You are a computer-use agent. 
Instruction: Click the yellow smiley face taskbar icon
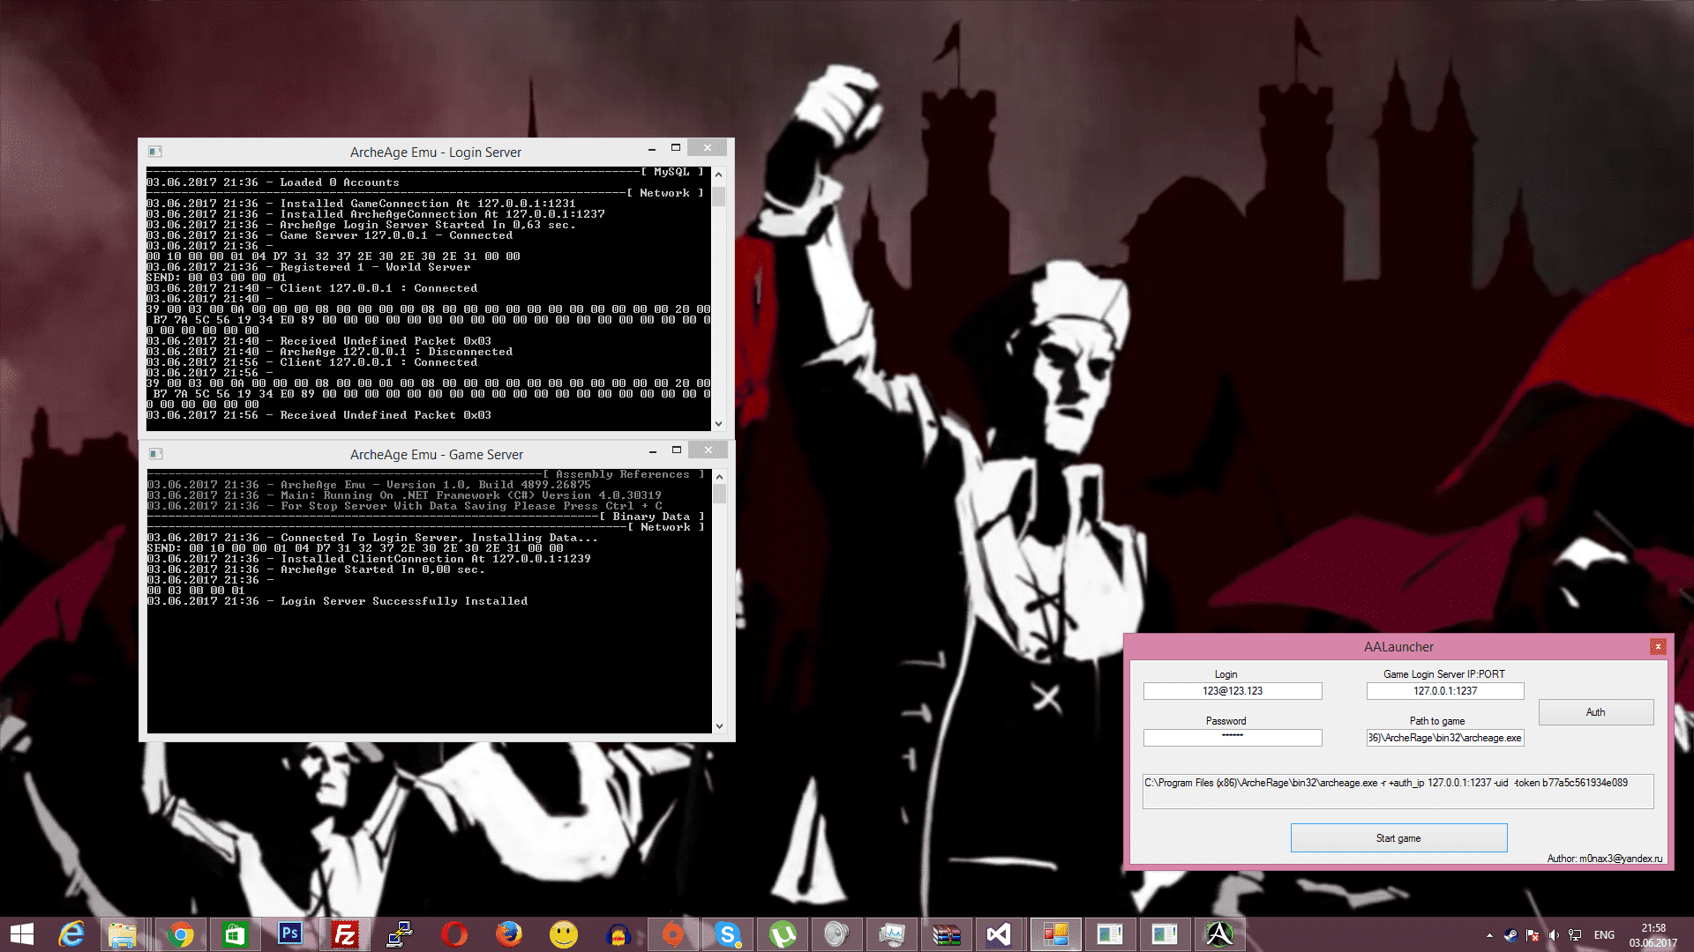(564, 934)
